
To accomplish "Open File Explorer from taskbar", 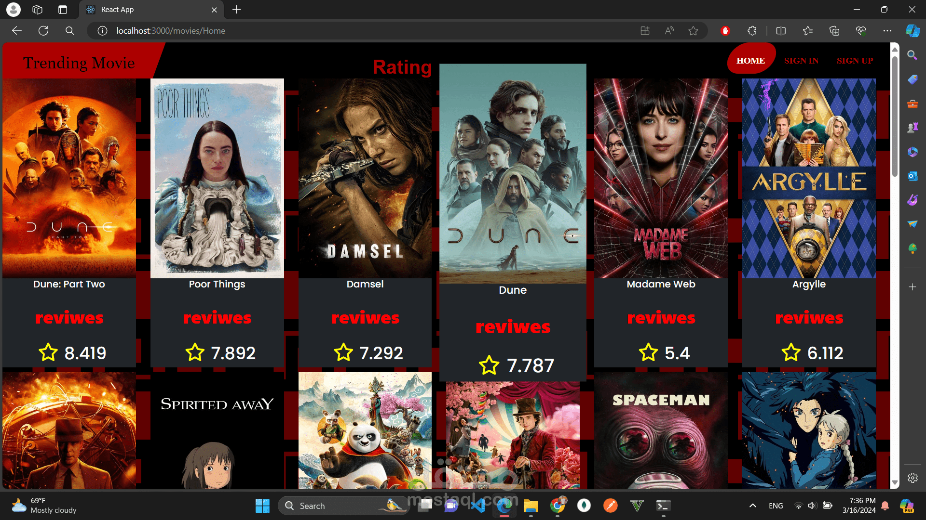I will coord(531,506).
